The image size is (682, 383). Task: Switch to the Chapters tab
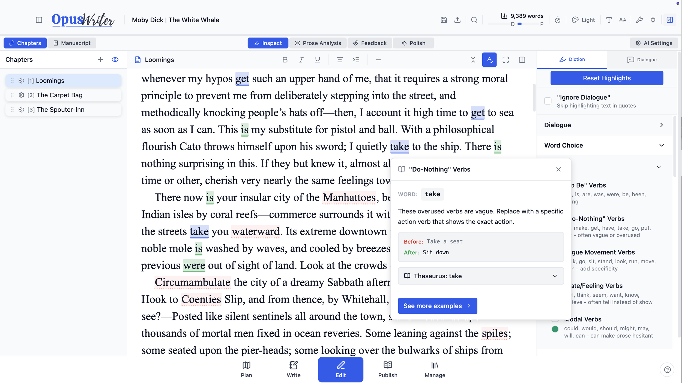pyautogui.click(x=25, y=43)
